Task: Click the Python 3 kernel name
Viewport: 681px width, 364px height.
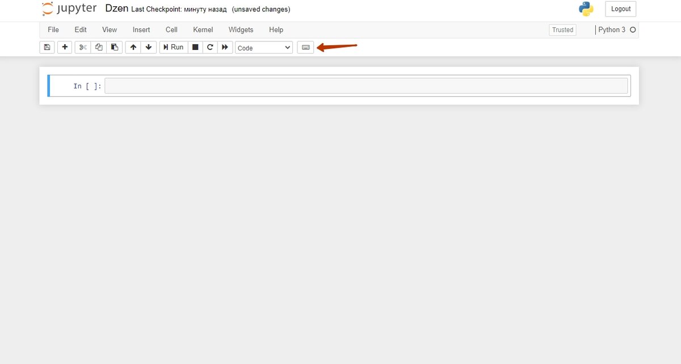Action: click(612, 29)
